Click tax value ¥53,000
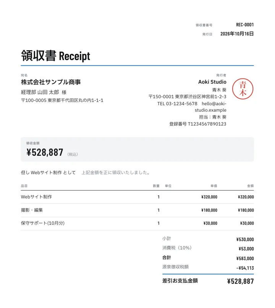This screenshot has width=275, height=308. tap(246, 249)
